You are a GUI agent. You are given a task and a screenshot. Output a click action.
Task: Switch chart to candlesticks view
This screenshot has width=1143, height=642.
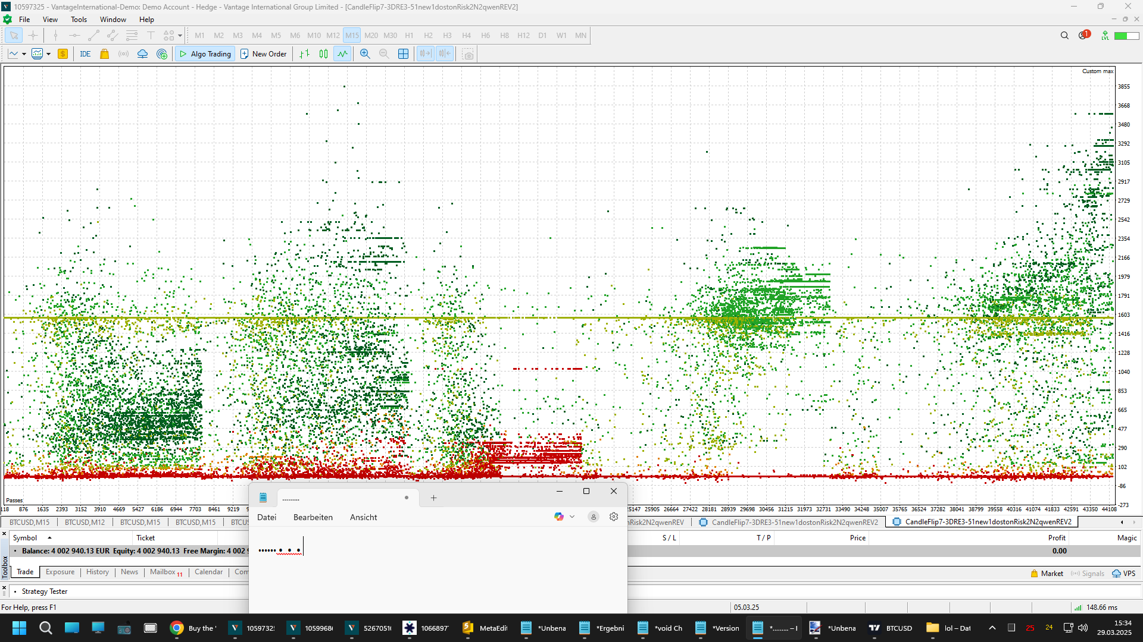tap(323, 54)
